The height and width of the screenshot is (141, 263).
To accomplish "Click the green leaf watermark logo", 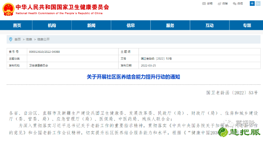I will 223,132.
